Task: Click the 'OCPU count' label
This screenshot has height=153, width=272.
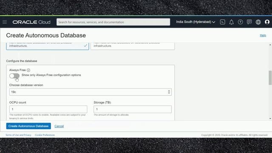Action: (18, 102)
